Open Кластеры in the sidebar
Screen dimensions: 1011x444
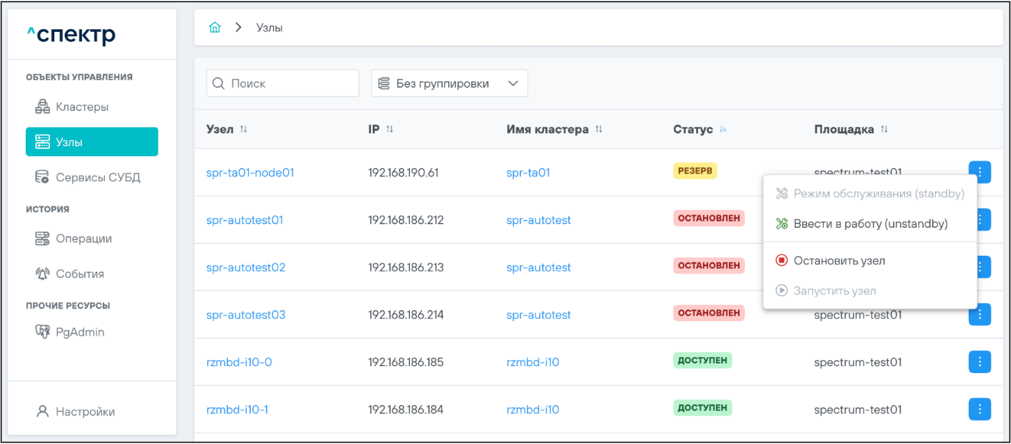[x=82, y=107]
